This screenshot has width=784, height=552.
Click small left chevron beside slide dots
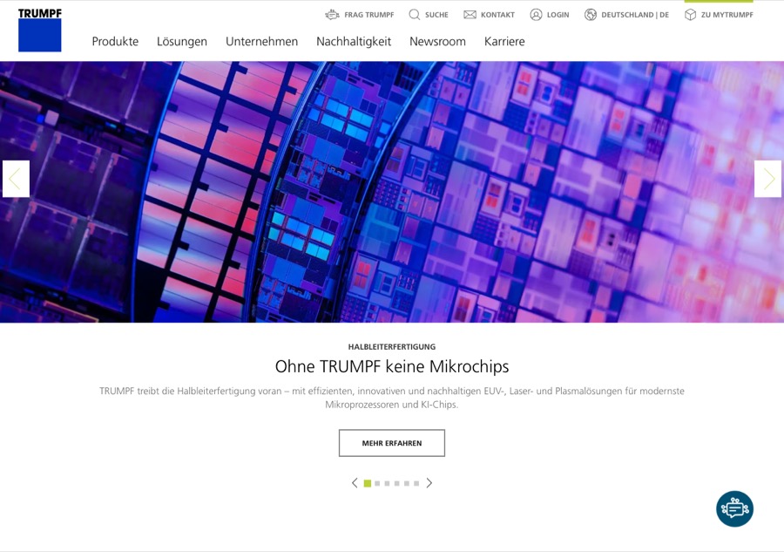click(355, 483)
